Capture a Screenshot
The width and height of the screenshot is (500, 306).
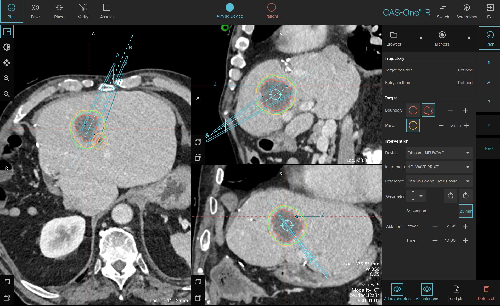coord(467,11)
